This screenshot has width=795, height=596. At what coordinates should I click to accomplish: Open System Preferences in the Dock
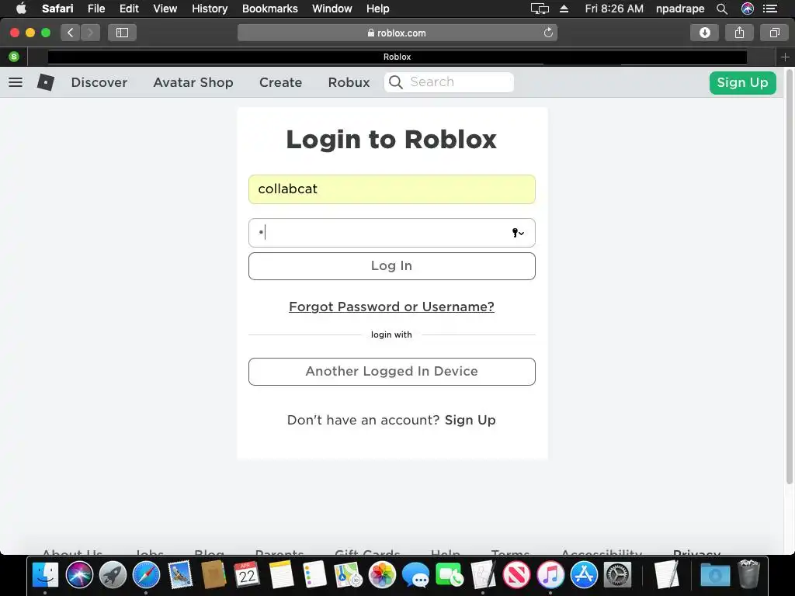[x=617, y=575]
